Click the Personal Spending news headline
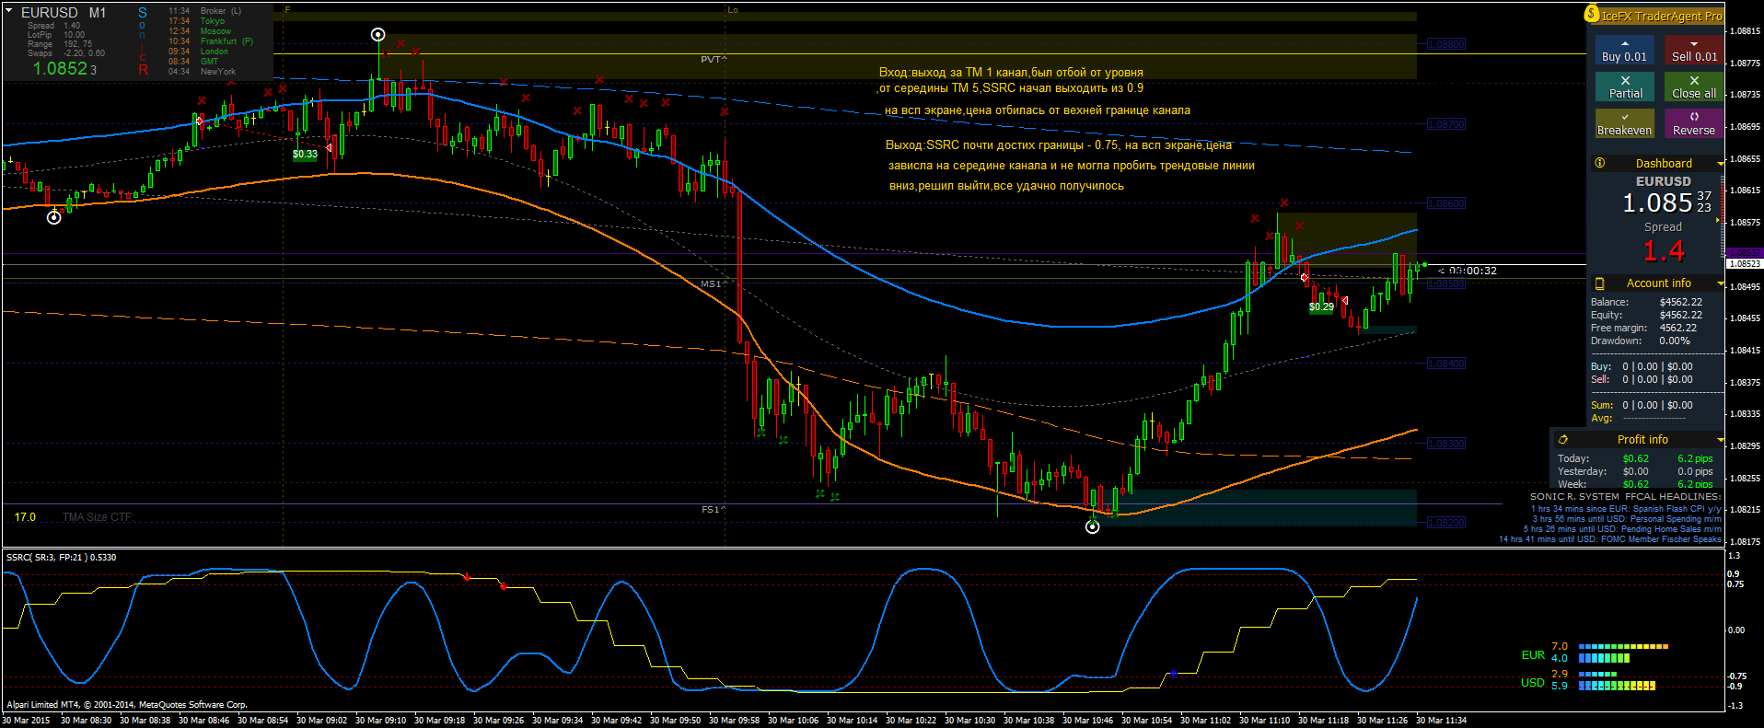The width and height of the screenshot is (1764, 728). point(1627,519)
